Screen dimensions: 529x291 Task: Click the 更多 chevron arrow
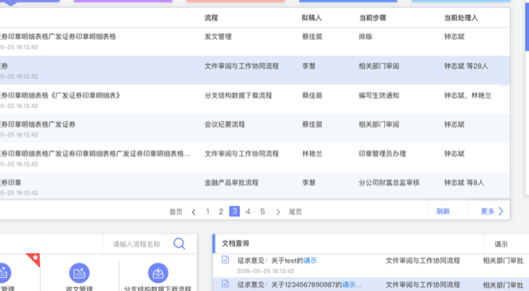(x=501, y=211)
